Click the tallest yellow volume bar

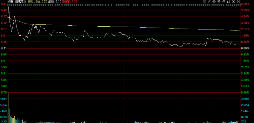[x=9, y=108]
